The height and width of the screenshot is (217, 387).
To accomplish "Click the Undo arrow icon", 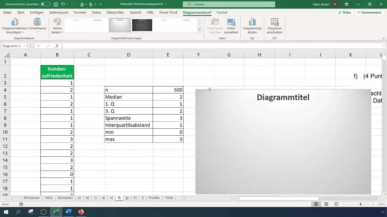I will pos(63,4).
